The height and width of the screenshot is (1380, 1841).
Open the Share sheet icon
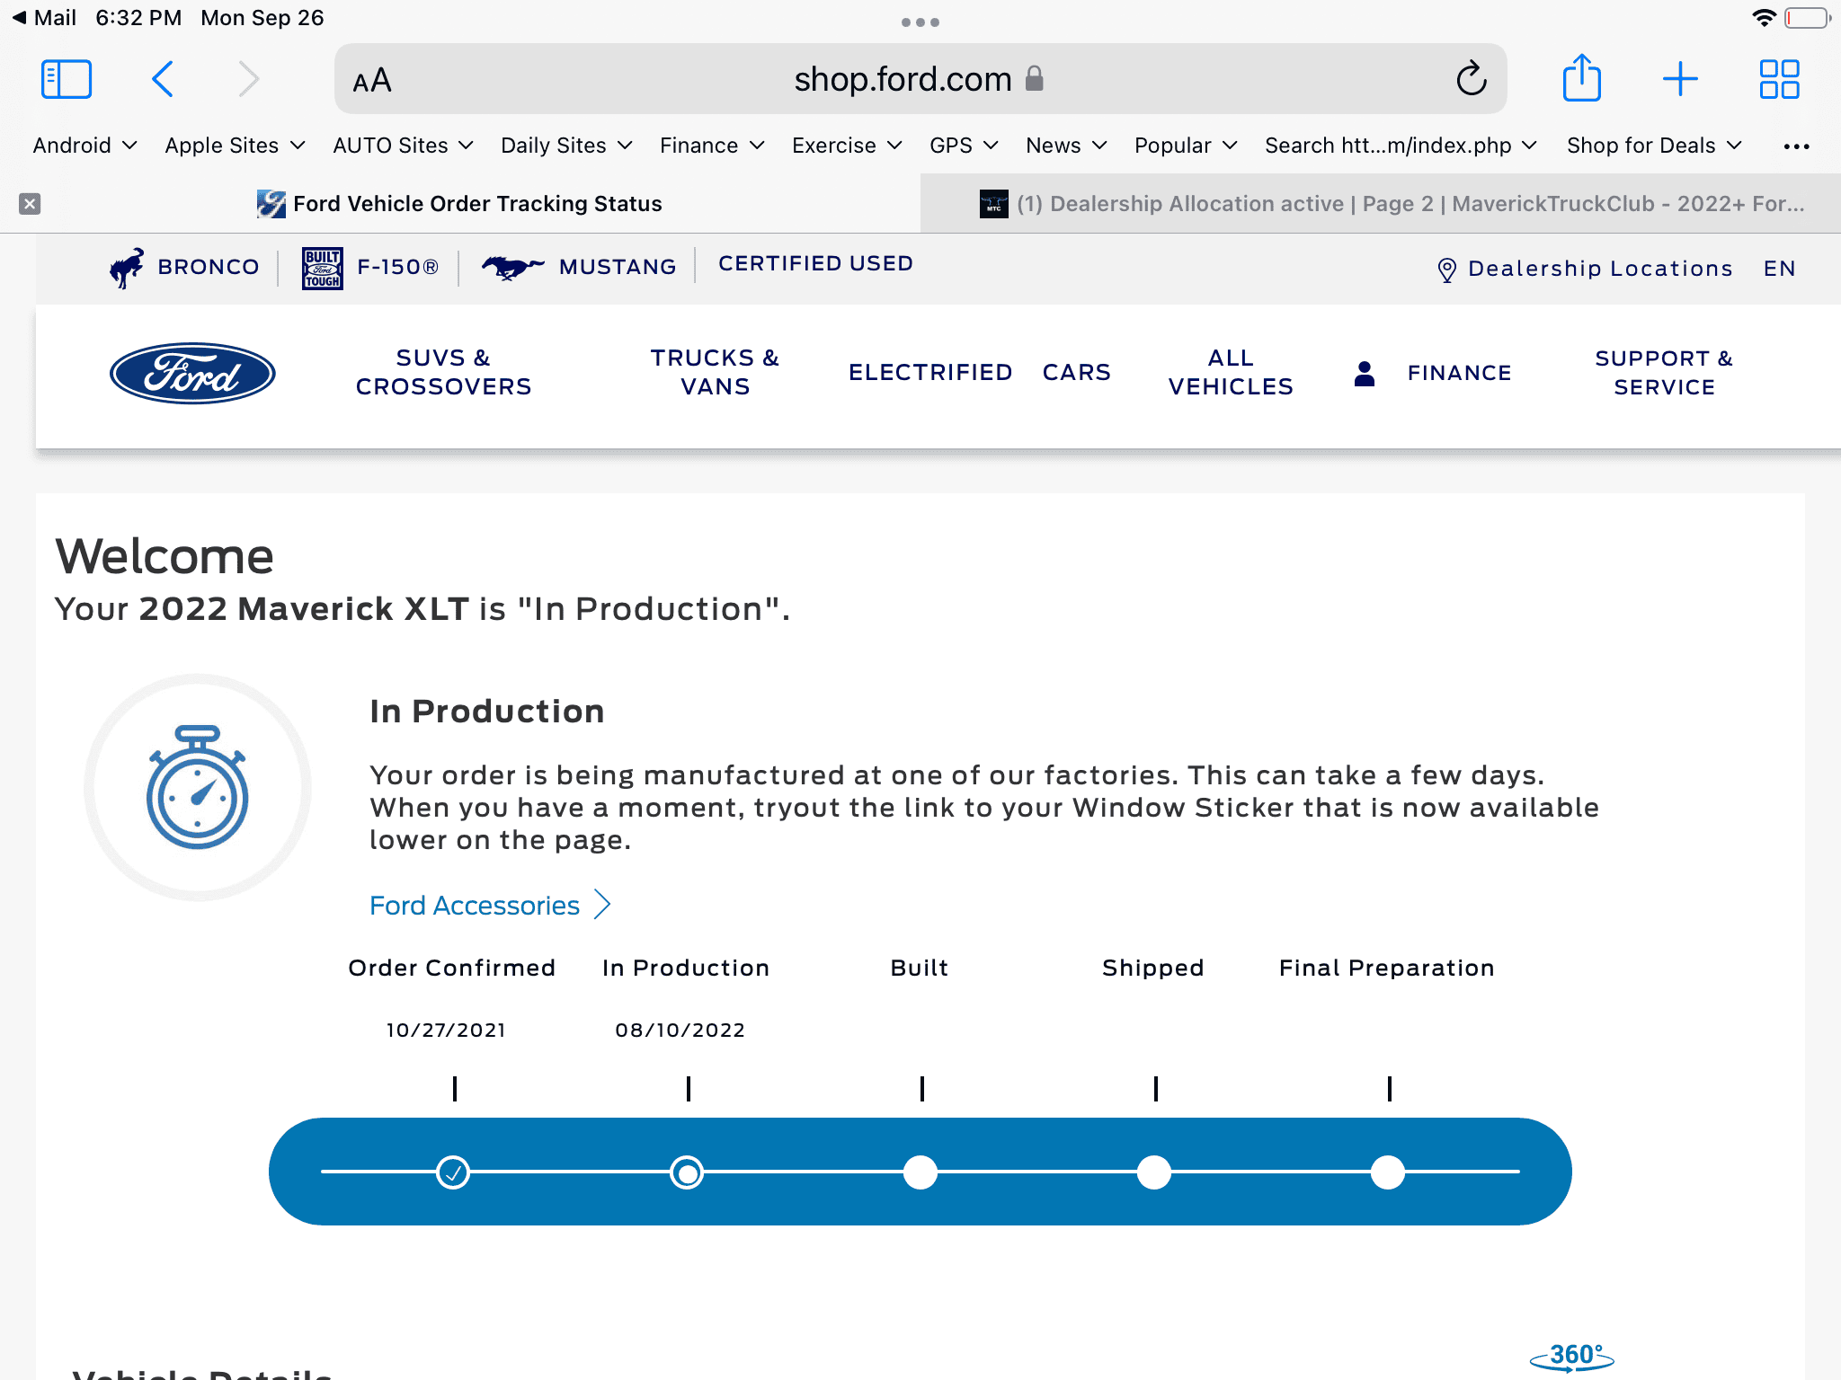click(1581, 78)
